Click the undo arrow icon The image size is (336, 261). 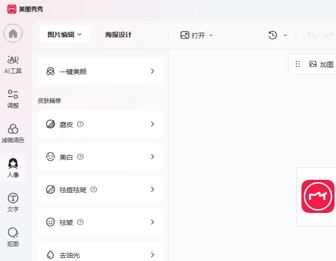(312, 35)
